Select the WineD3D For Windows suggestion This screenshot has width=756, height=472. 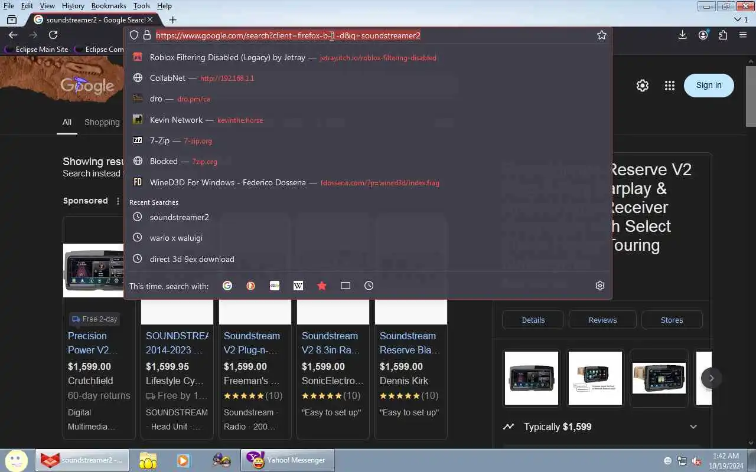[368, 183]
